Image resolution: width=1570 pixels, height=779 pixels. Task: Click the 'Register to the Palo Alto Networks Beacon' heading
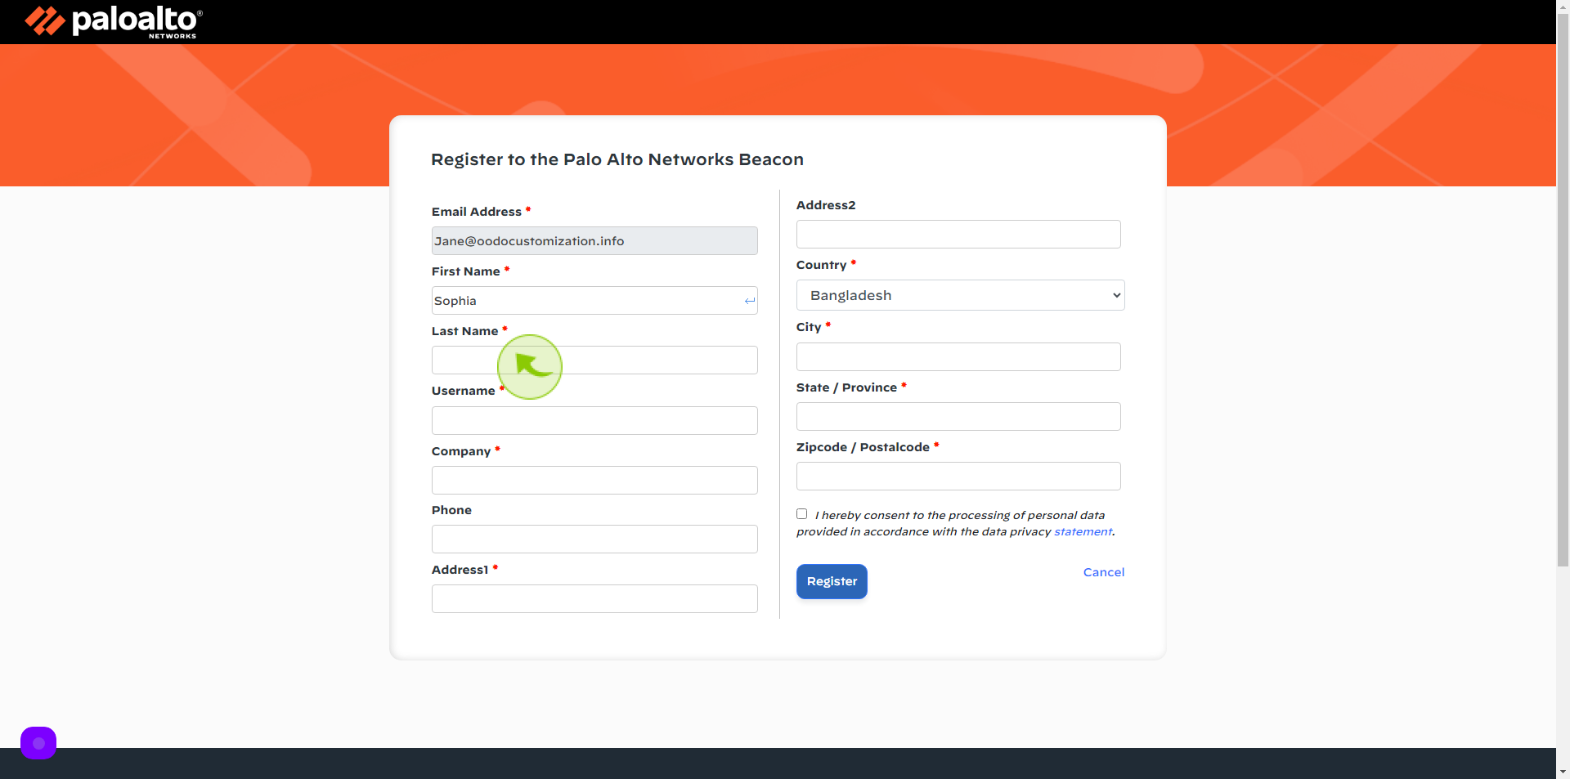(x=617, y=159)
